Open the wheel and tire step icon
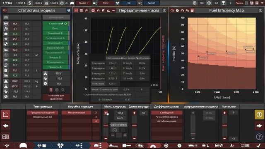Image resolution: width=265 pixels, height=149 pixels. coord(166,145)
